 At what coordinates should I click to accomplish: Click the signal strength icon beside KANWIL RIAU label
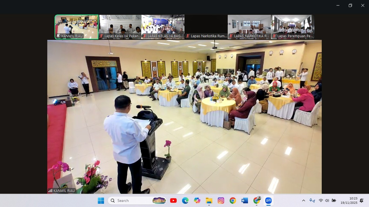(x=50, y=191)
